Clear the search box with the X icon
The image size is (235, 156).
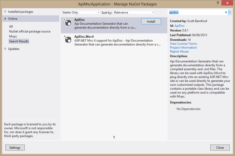pyautogui.click(x=226, y=13)
